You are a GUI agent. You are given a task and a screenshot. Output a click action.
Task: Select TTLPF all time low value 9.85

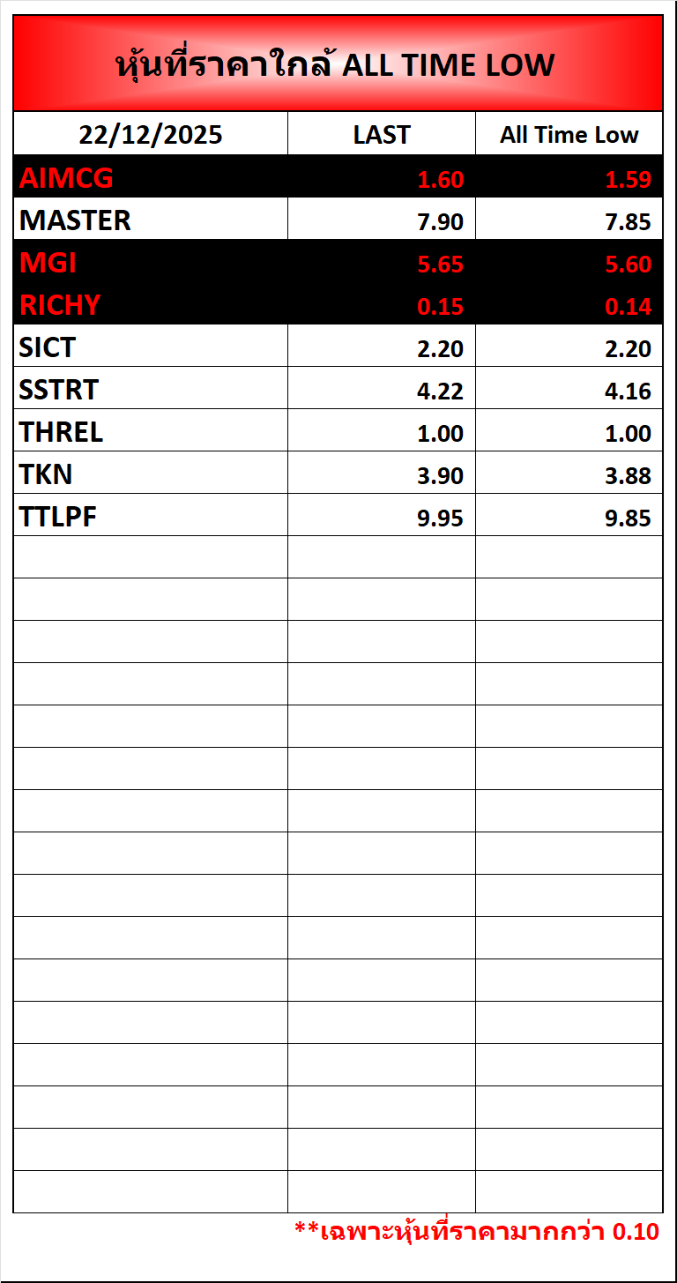pos(628,518)
